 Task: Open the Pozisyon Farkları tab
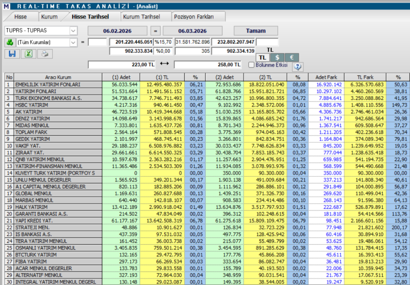click(x=199, y=17)
